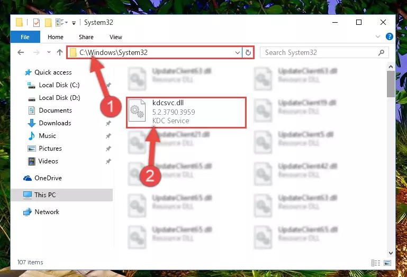Click the OneDrive cloud icon

28,178
